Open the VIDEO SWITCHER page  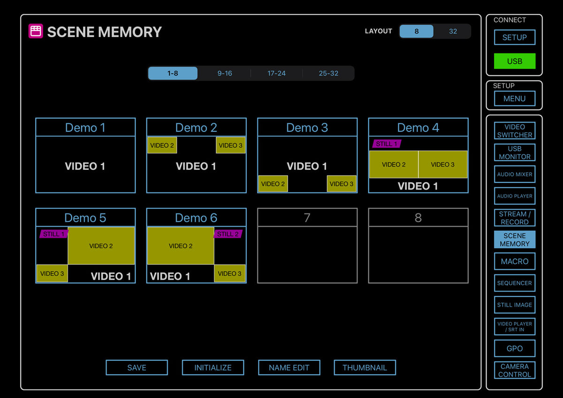tap(514, 131)
